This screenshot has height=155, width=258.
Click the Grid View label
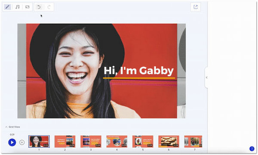tap(14, 127)
